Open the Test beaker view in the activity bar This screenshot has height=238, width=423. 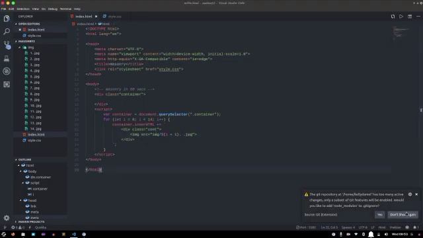tap(7, 58)
